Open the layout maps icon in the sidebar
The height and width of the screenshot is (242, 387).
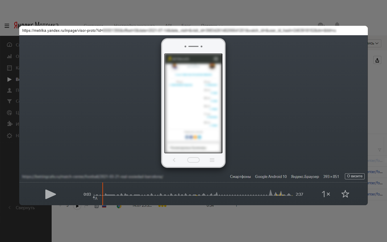[9, 68]
